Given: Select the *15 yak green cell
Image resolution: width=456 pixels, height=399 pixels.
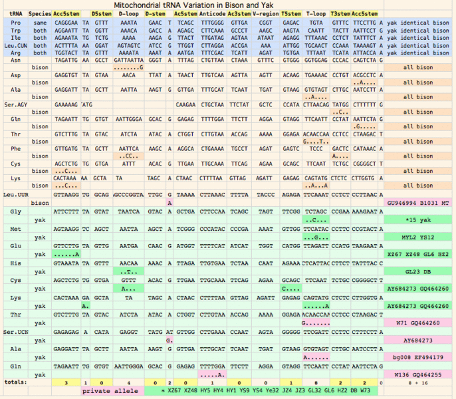Looking at the screenshot, I should tap(417, 219).
